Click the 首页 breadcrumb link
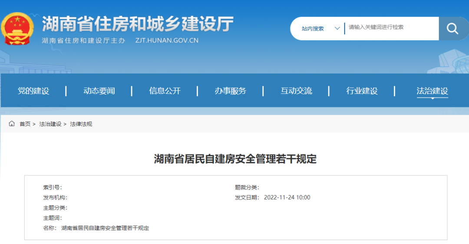Image resolution: width=469 pixels, height=244 pixels. 25,124
